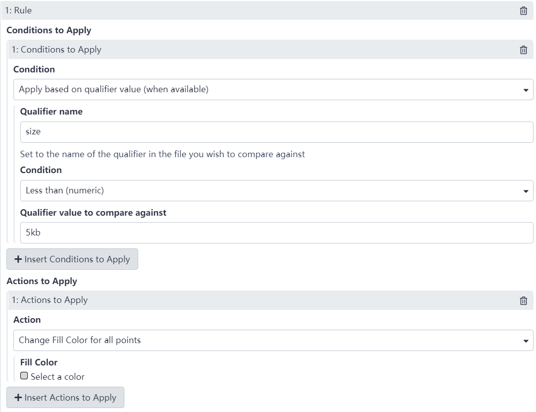This screenshot has width=536, height=412.
Task: Toggle the '1: Actions to Apply' header
Action: [248, 300]
